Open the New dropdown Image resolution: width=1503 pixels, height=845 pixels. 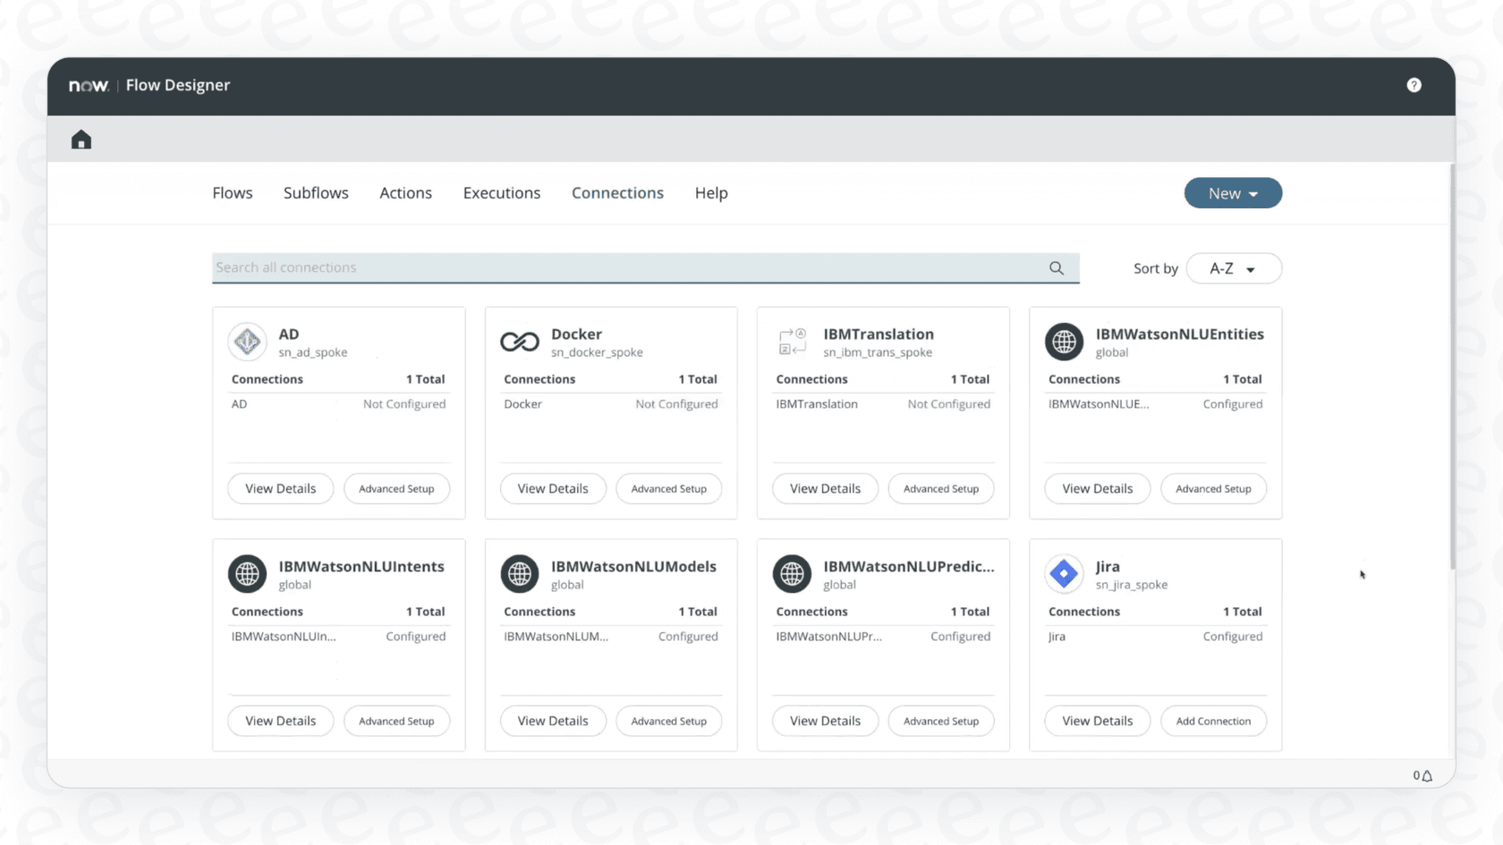pyautogui.click(x=1233, y=192)
